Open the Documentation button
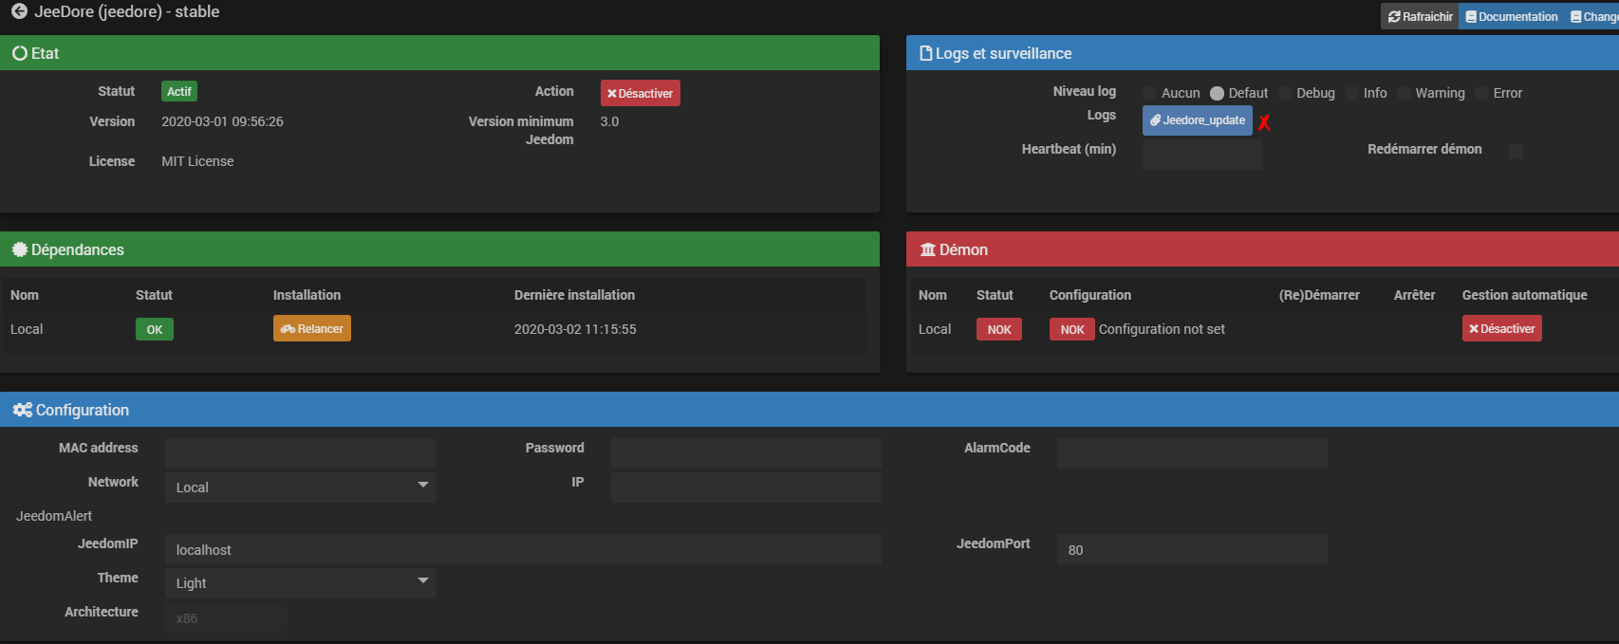This screenshot has width=1619, height=644. pyautogui.click(x=1512, y=16)
